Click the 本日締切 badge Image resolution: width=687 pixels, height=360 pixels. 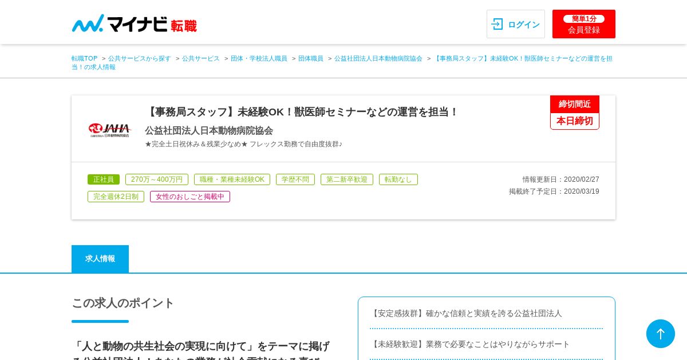point(575,121)
